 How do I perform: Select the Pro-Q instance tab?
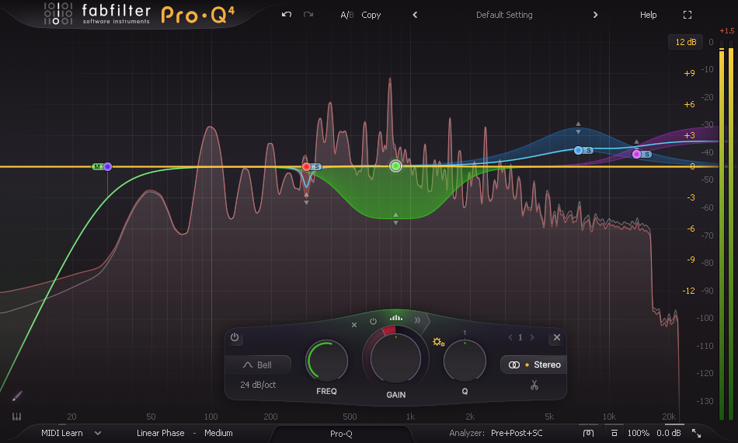click(x=341, y=434)
